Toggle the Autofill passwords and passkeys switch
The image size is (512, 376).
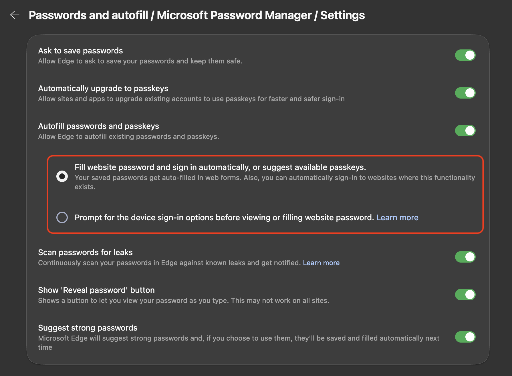click(465, 131)
